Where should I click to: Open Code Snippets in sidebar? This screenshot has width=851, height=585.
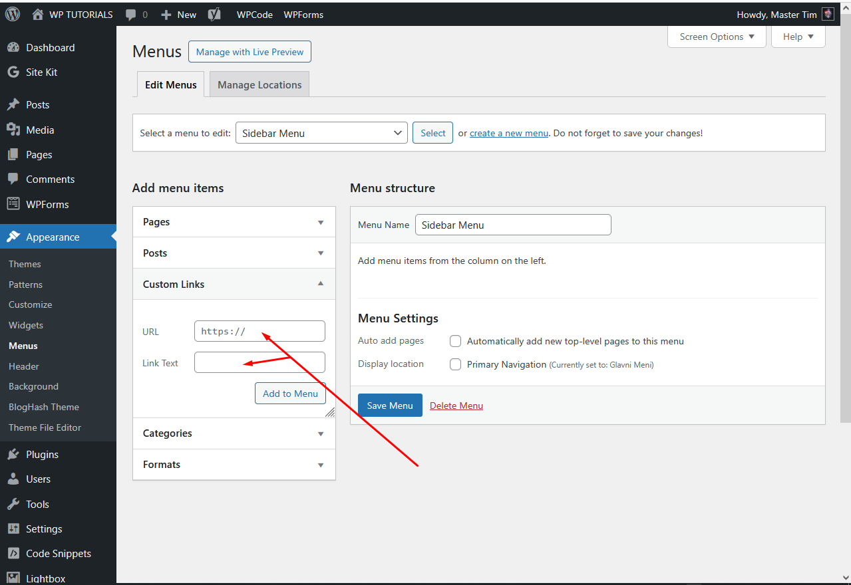pos(58,554)
